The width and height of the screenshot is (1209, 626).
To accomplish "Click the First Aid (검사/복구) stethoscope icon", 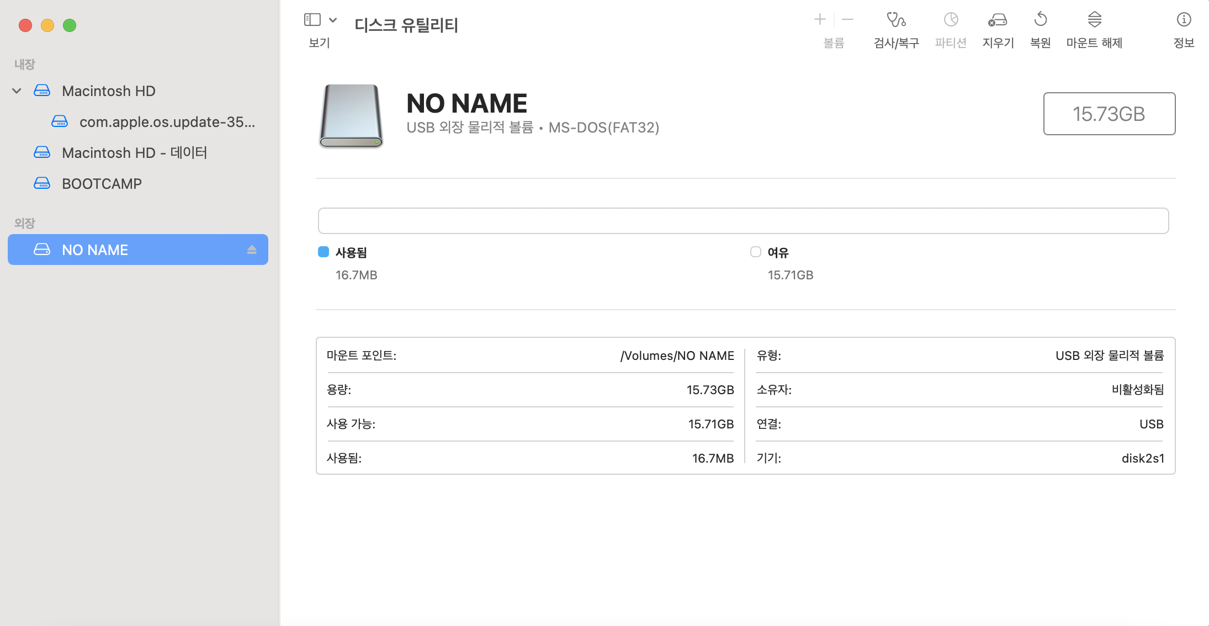I will (896, 20).
